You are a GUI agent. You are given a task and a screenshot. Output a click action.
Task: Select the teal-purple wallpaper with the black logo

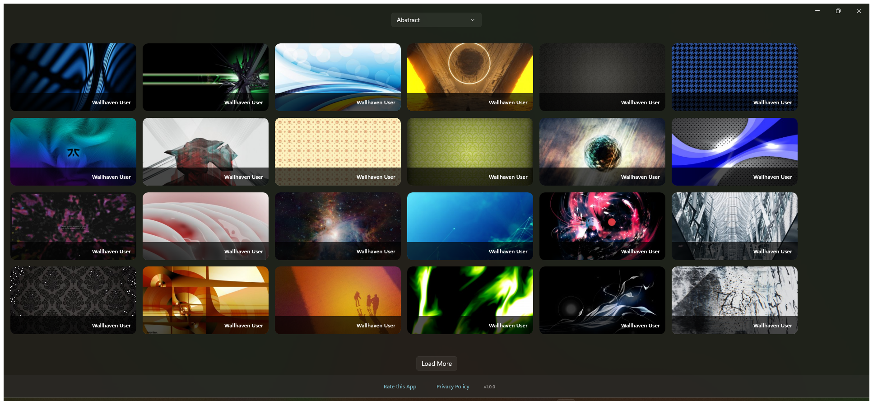pyautogui.click(x=73, y=152)
